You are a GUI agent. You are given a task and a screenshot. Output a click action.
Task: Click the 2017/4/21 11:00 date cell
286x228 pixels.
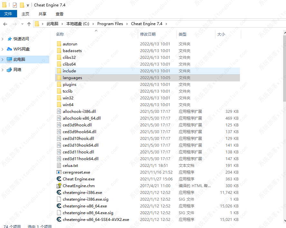tap(155, 186)
